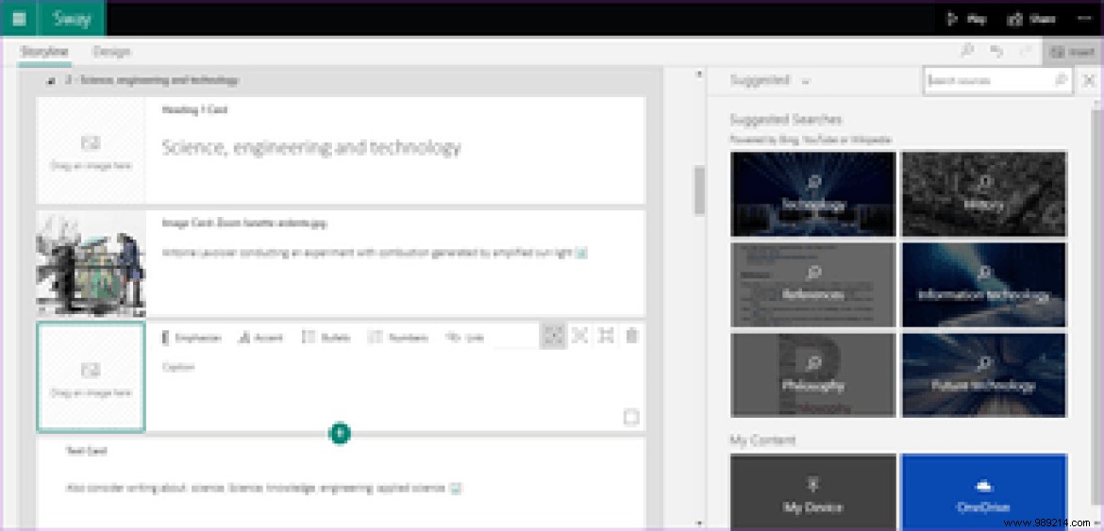Apply Emphasize formatting
1104x531 pixels.
click(x=192, y=338)
